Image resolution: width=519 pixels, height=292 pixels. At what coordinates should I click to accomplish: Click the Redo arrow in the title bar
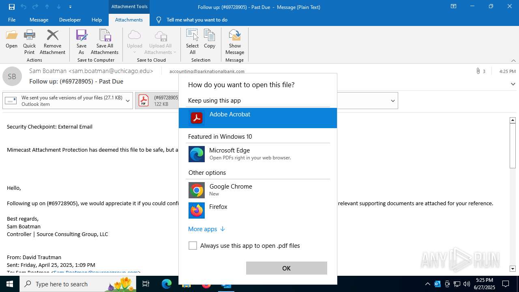pos(35,6)
